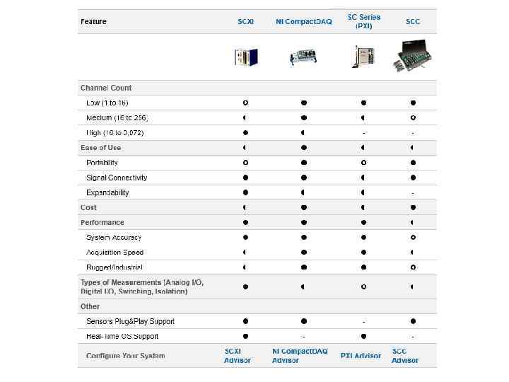Click the SC Series (PXI) column header
The image size is (509, 382).
363,21
